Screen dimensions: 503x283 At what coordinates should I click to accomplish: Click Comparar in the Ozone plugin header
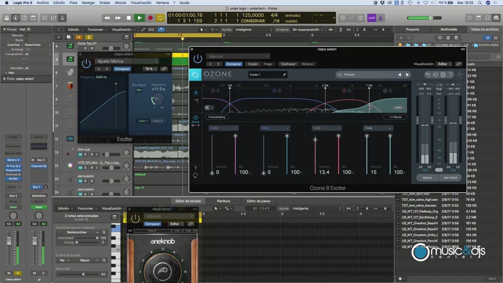point(234,64)
